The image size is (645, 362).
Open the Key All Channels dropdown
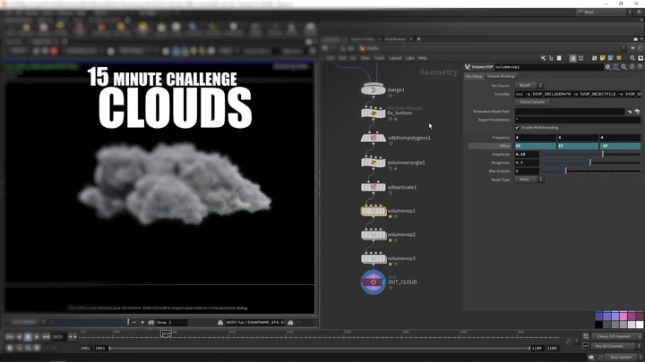[615, 346]
